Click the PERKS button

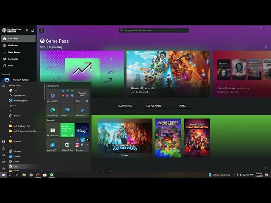click(x=183, y=106)
